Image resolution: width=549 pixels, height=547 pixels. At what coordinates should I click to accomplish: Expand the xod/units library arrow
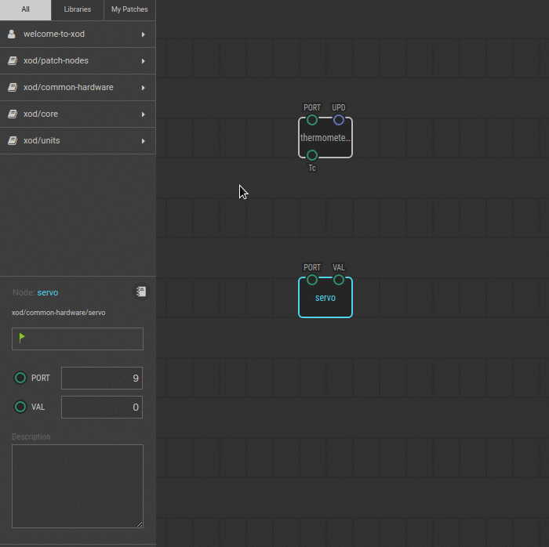[143, 141]
